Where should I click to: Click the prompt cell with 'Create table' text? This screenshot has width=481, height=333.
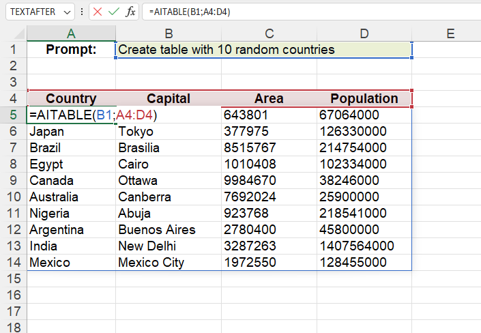(x=263, y=49)
